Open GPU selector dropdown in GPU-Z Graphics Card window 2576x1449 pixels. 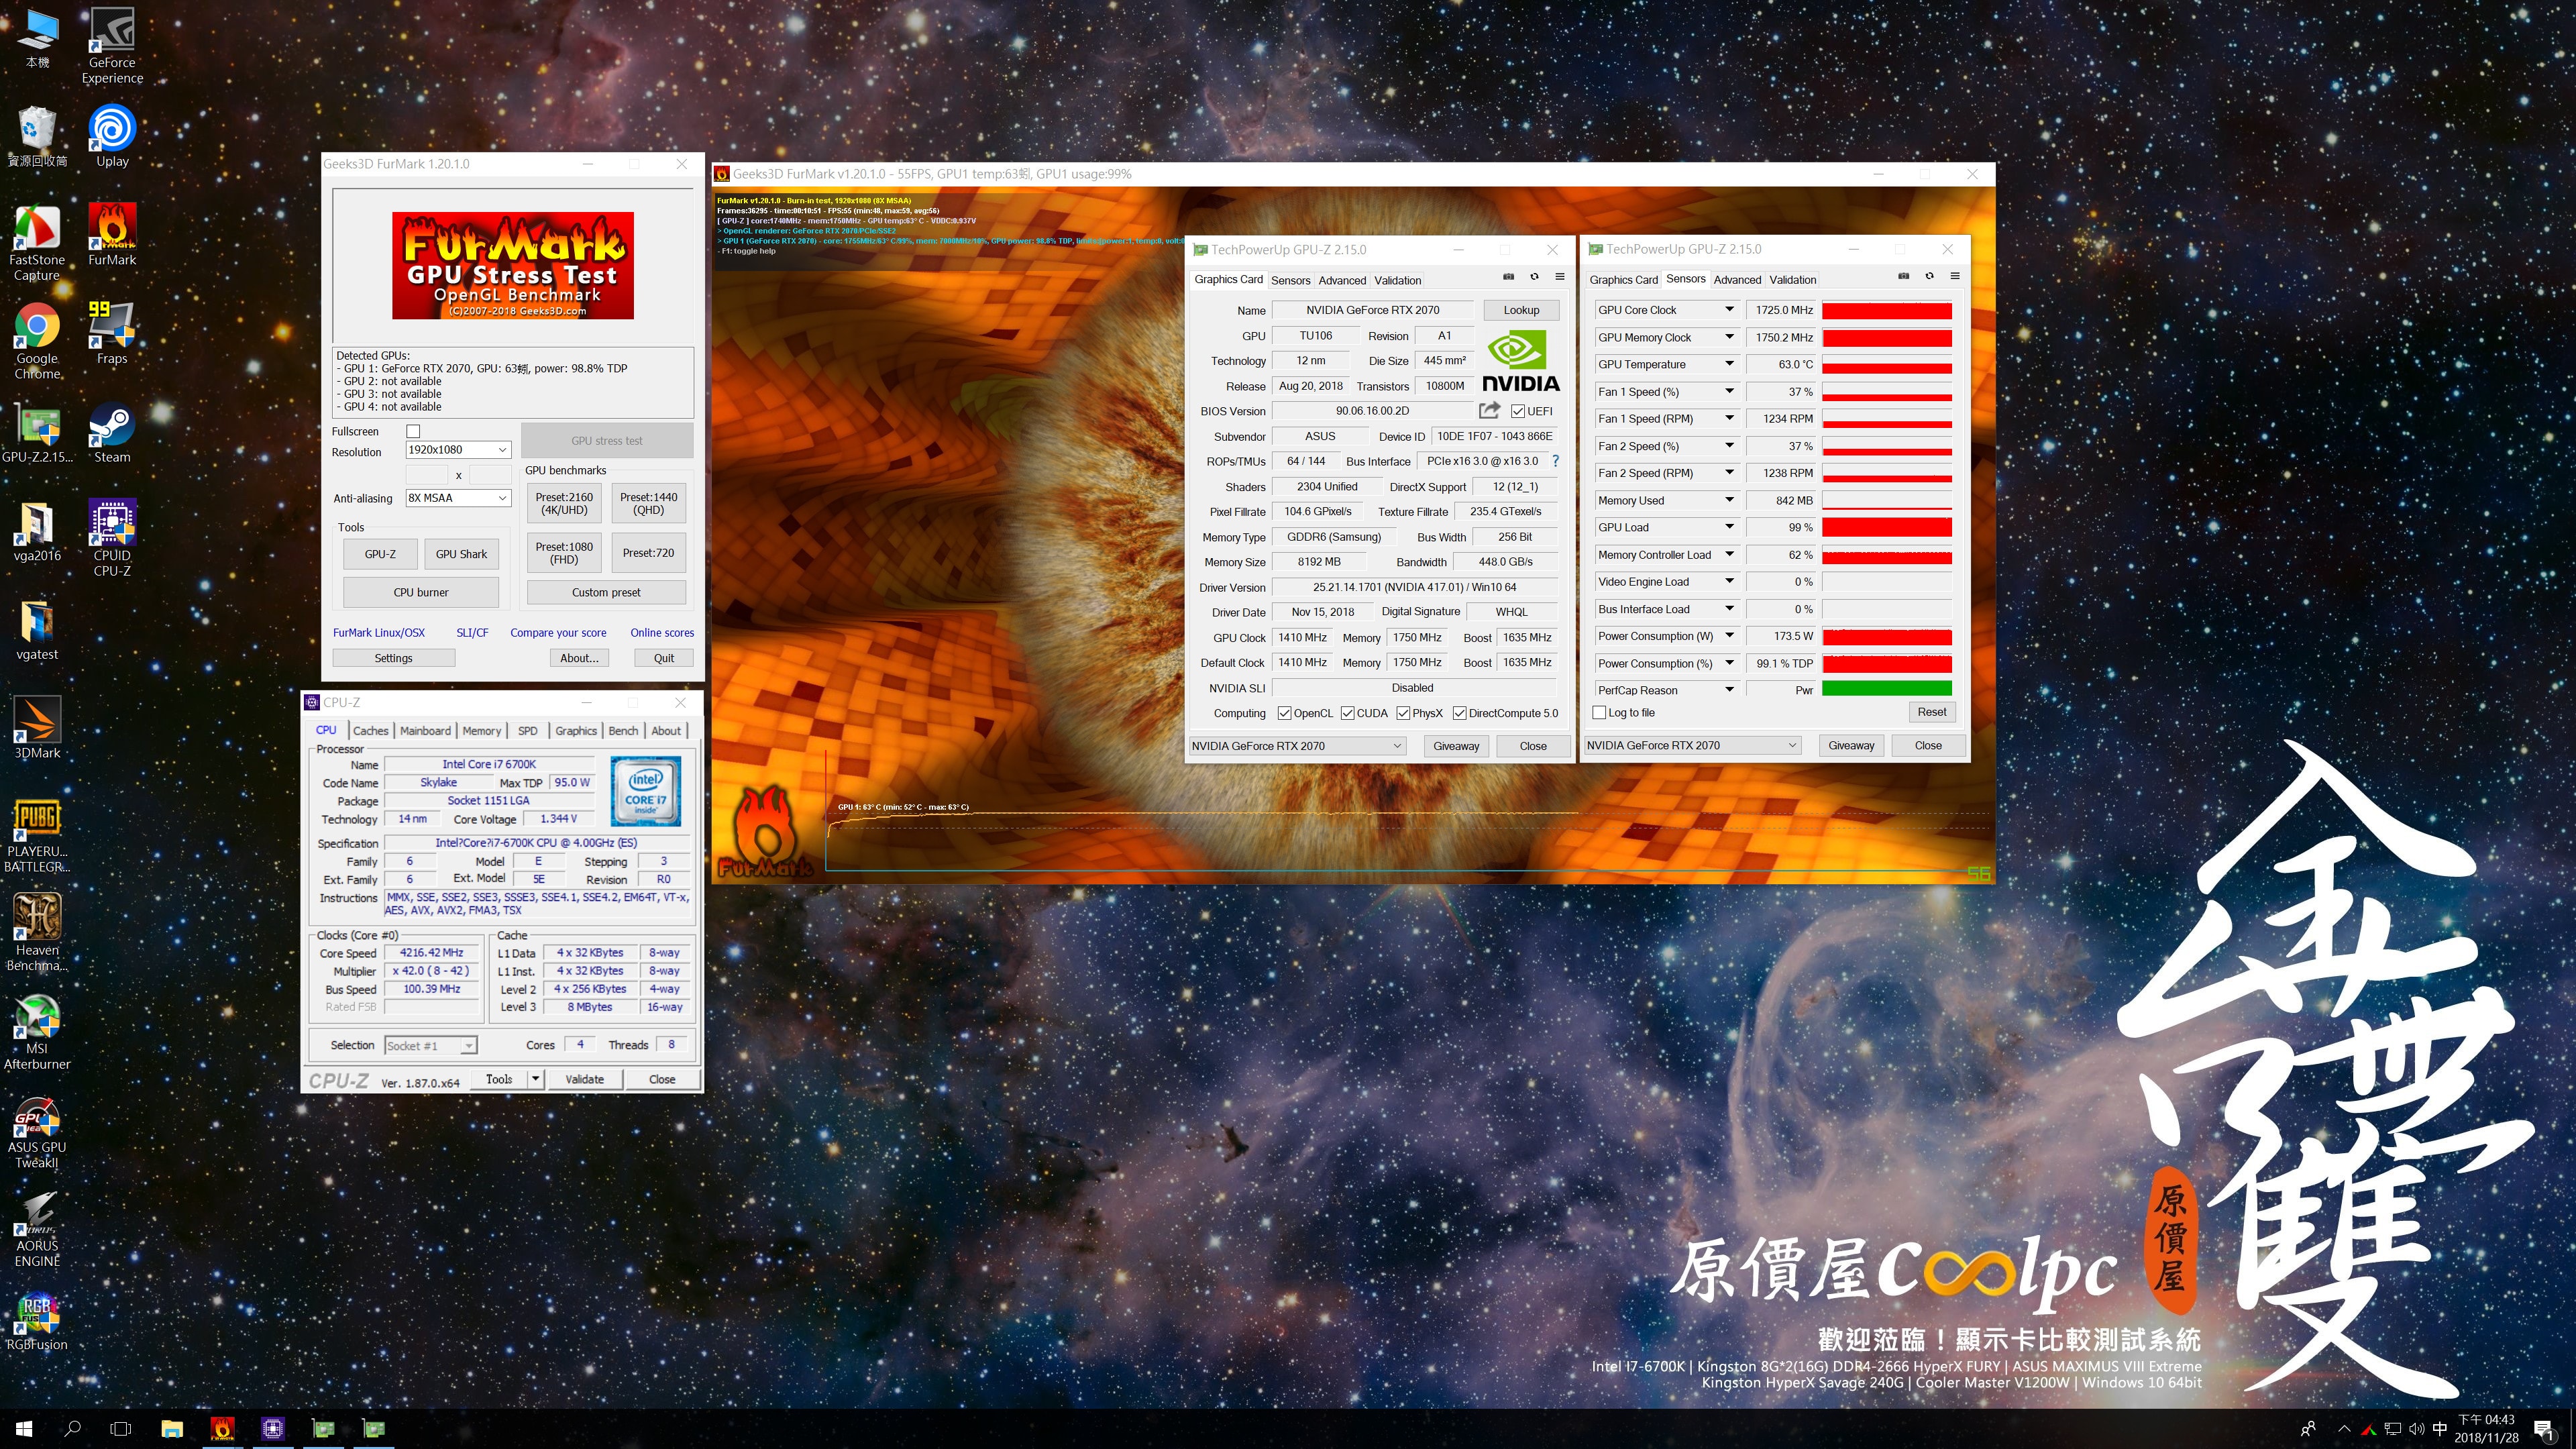point(1297,746)
